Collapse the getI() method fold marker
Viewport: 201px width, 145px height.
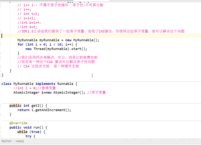tap(1, 106)
